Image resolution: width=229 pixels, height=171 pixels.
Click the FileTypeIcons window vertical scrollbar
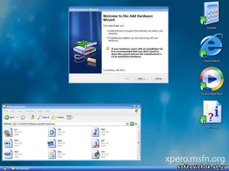tap(138, 143)
